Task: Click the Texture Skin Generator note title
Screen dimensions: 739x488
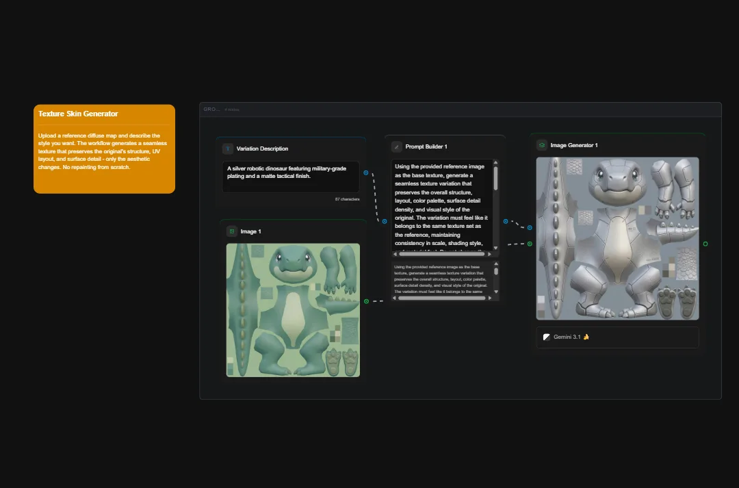Action: (78, 114)
